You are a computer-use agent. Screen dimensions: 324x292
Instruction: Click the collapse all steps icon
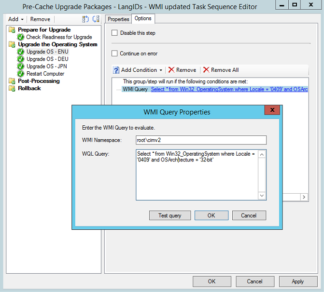tap(96, 19)
